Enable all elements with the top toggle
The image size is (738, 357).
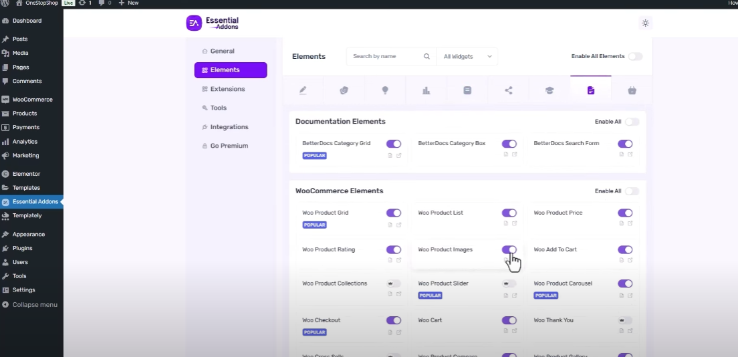pos(634,57)
